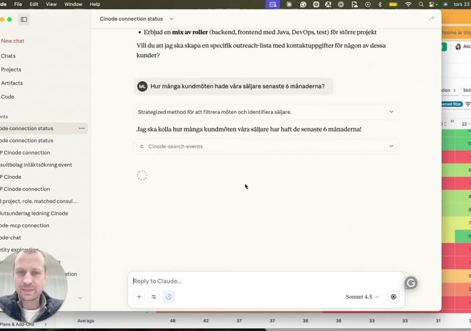Click the Reply to Claude input field
The image size is (471, 331).
click(x=261, y=281)
